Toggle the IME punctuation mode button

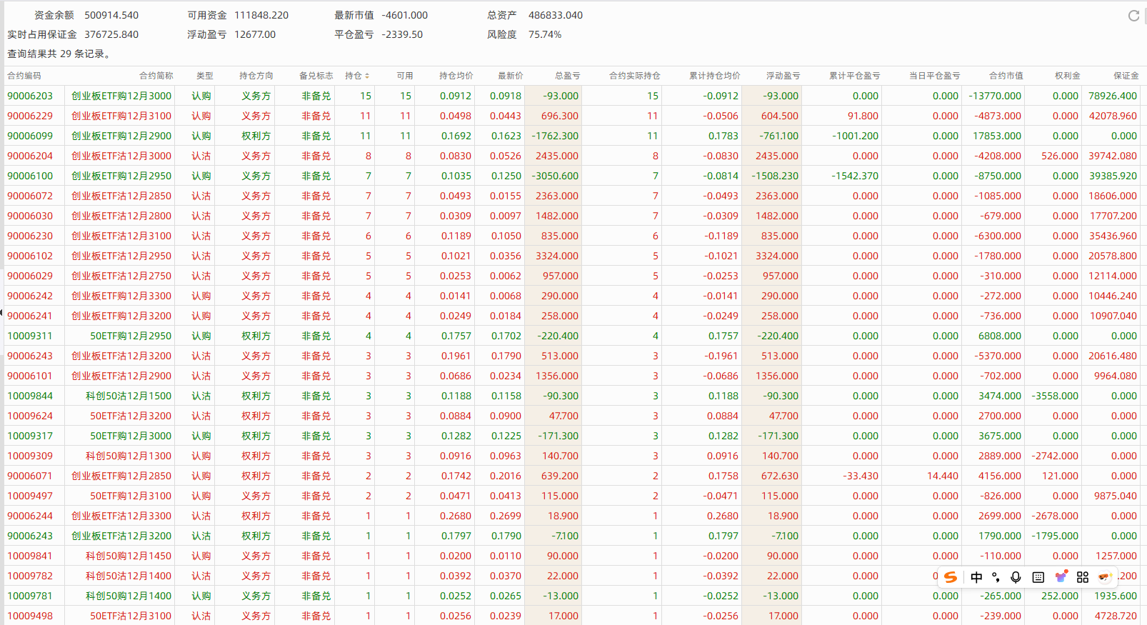point(996,577)
